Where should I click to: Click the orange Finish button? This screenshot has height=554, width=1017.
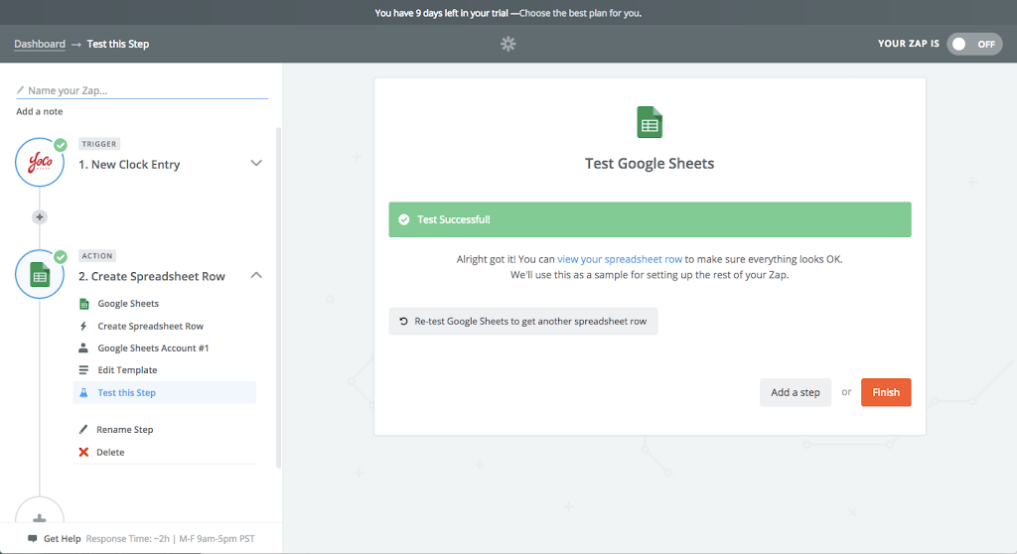click(886, 392)
